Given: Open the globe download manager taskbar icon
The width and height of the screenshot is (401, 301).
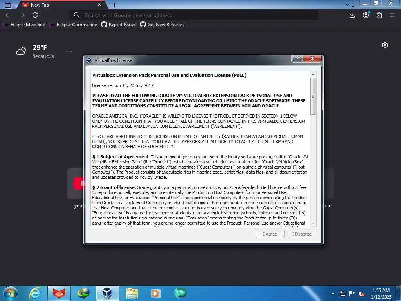Looking at the screenshot, I should point(83,293).
